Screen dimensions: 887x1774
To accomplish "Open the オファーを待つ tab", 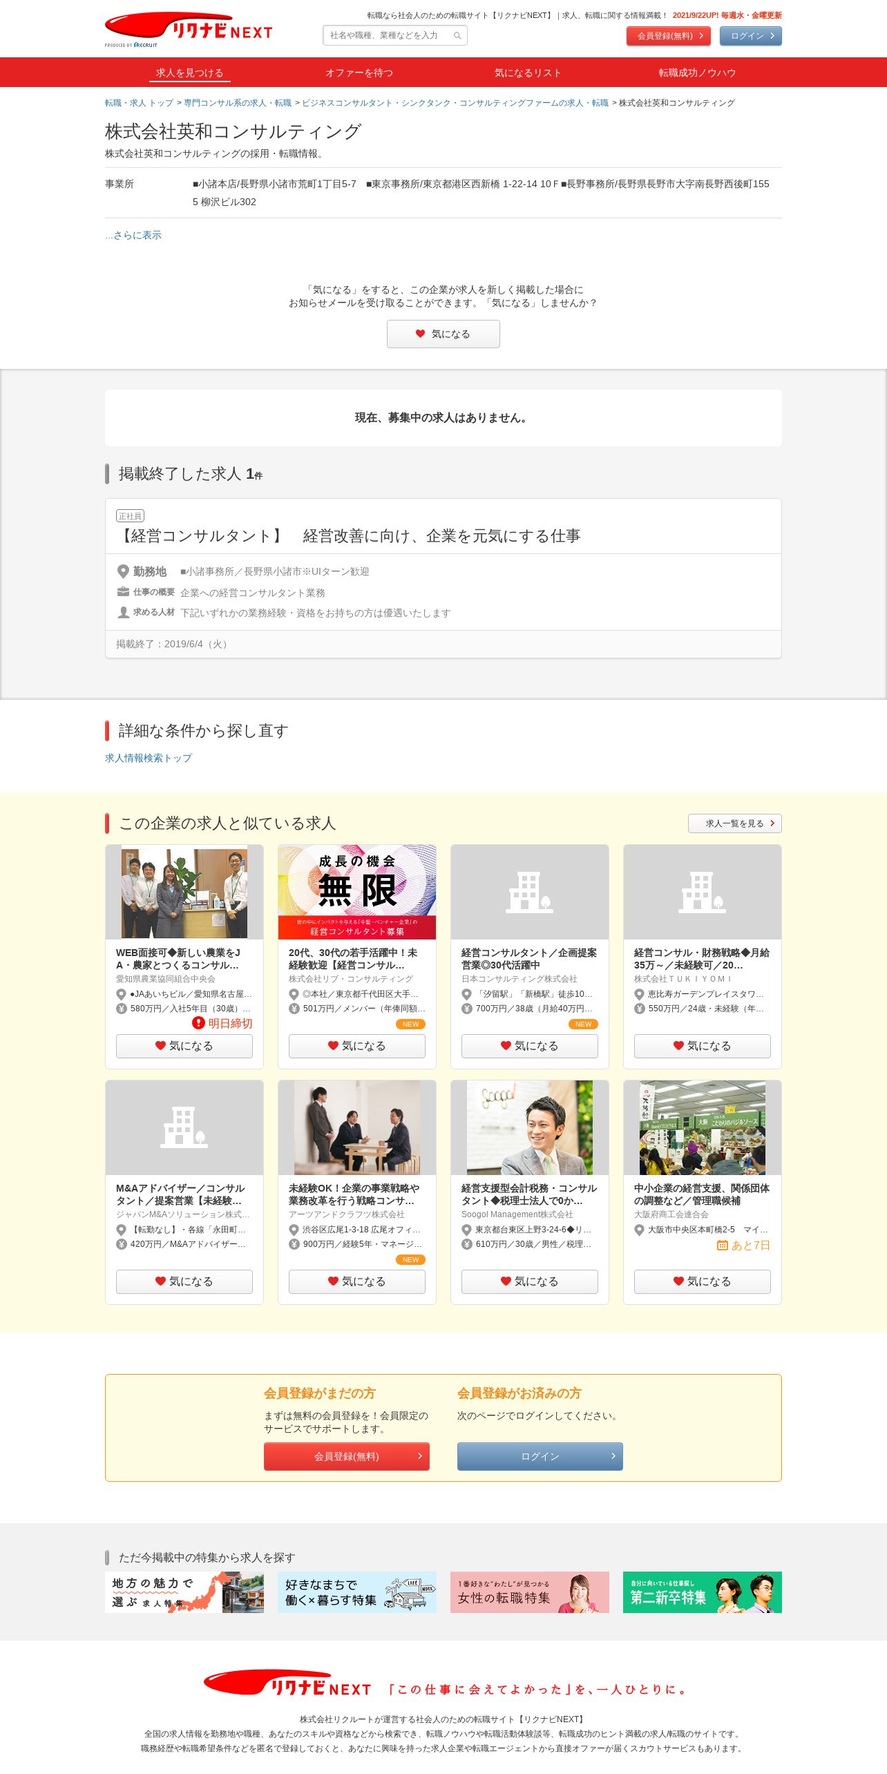I will [x=359, y=73].
